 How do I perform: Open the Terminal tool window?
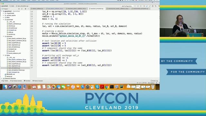click(27, 81)
